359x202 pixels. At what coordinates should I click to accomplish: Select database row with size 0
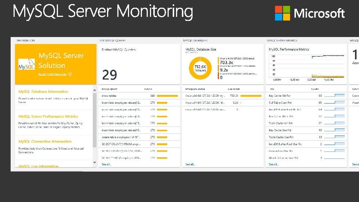click(x=223, y=110)
